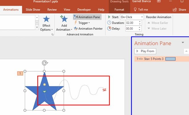189x115 pixels.
Task: Toggle the Animation Pane button
Action: [87, 17]
